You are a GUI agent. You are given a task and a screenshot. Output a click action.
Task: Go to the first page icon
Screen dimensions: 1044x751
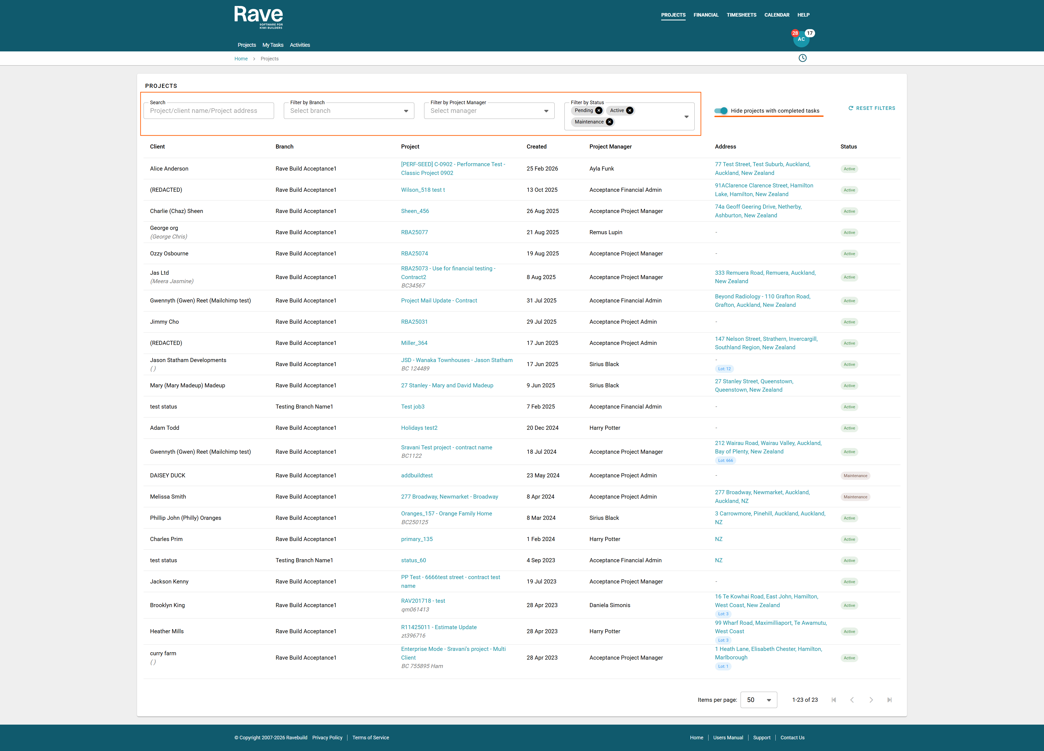click(834, 700)
